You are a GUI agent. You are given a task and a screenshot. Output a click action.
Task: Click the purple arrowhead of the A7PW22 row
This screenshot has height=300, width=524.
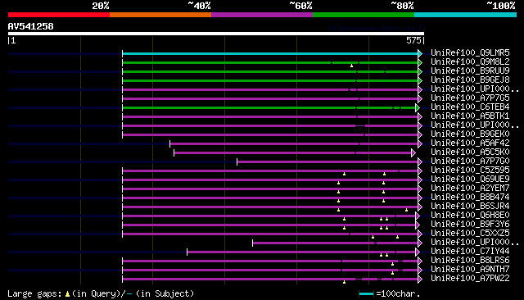tap(420, 280)
